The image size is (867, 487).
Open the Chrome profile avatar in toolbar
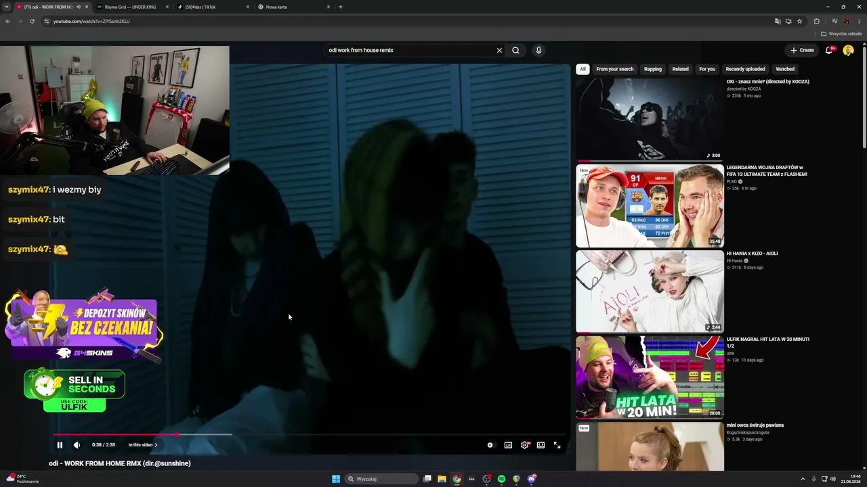click(846, 21)
